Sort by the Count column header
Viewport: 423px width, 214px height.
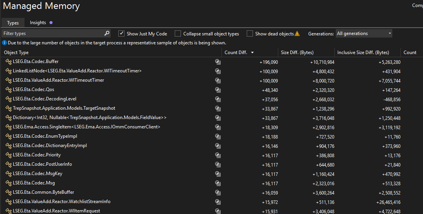(410, 53)
